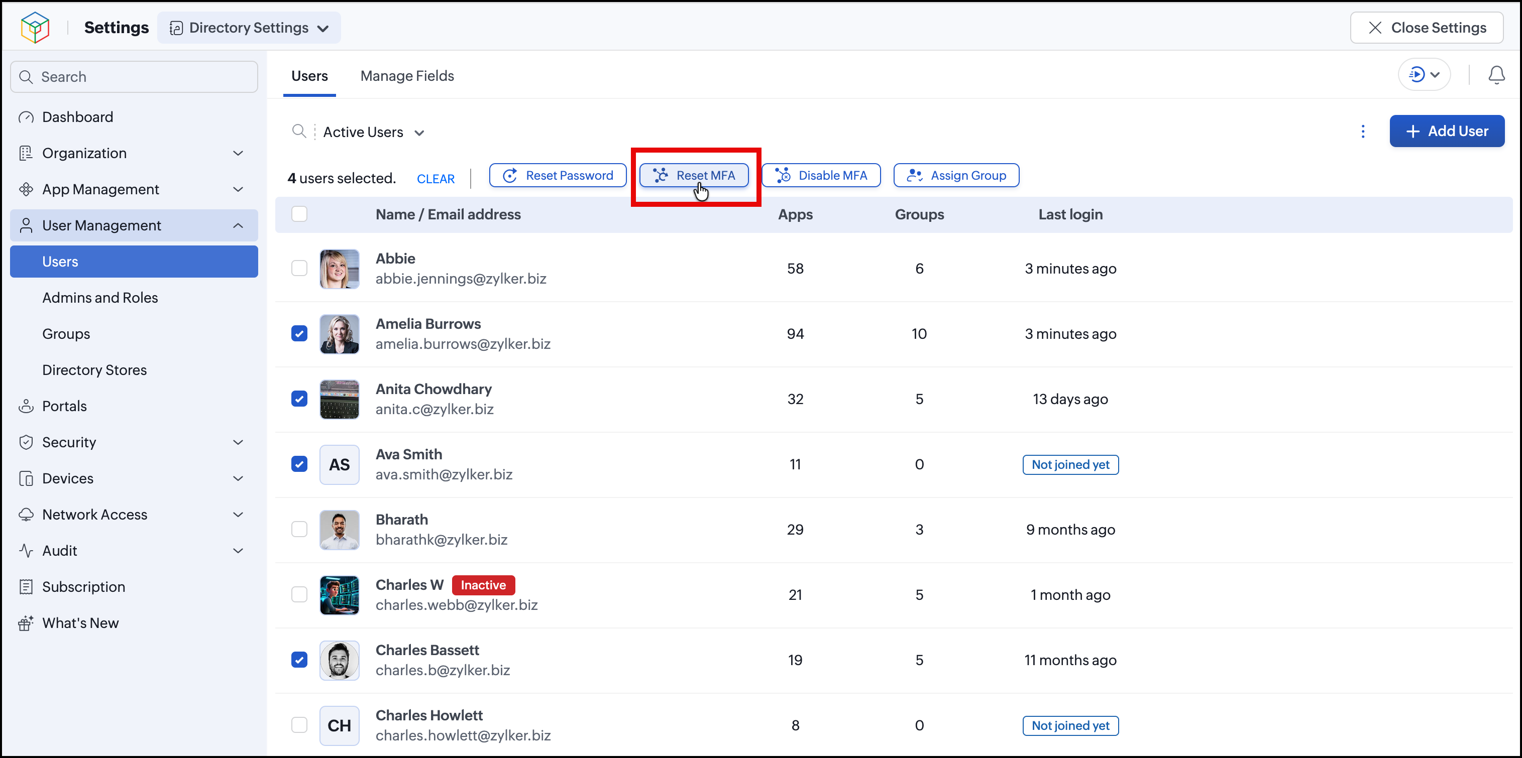The width and height of the screenshot is (1522, 758).
Task: Click Charles W's Inactive badge
Action: (483, 585)
